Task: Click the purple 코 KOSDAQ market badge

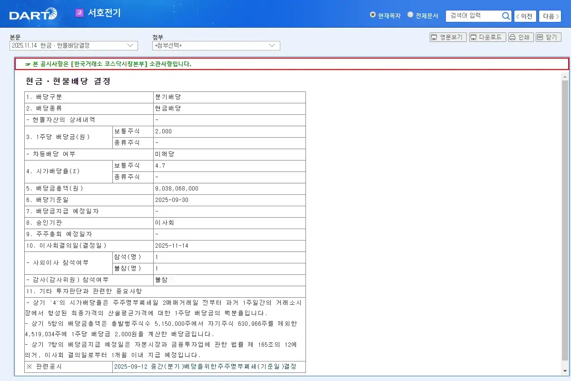Action: (79, 13)
